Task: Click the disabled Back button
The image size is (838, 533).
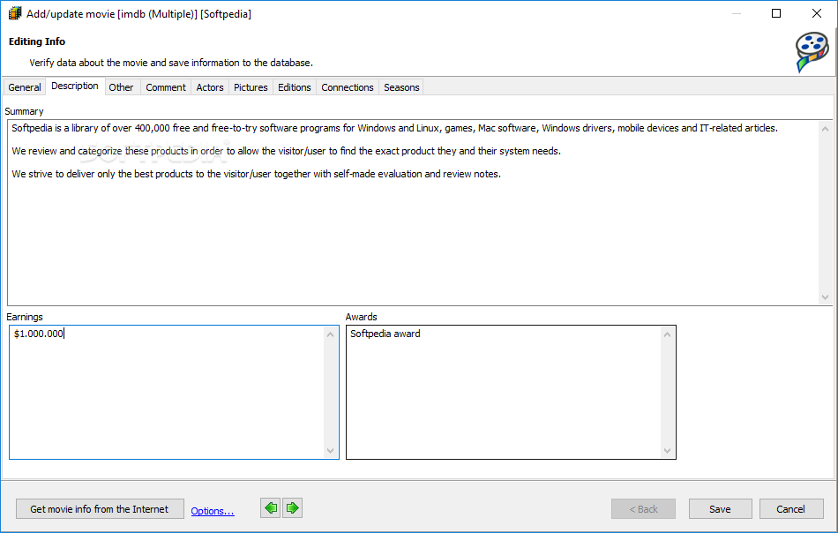Action: coord(643,509)
